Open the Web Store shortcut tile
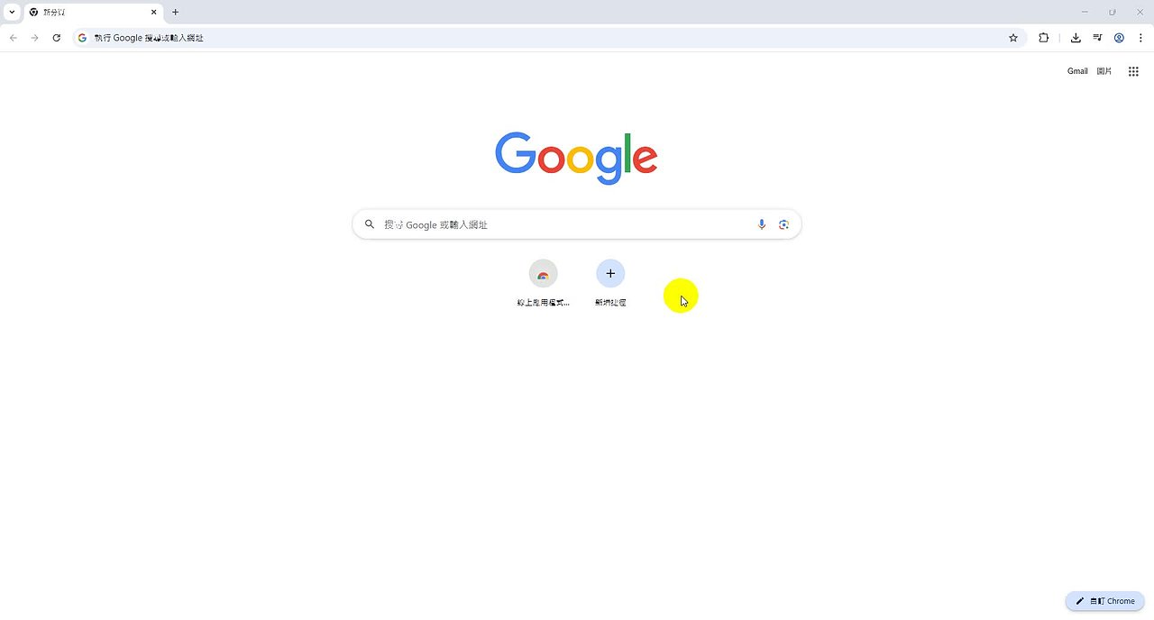1154x620 pixels. pos(544,284)
